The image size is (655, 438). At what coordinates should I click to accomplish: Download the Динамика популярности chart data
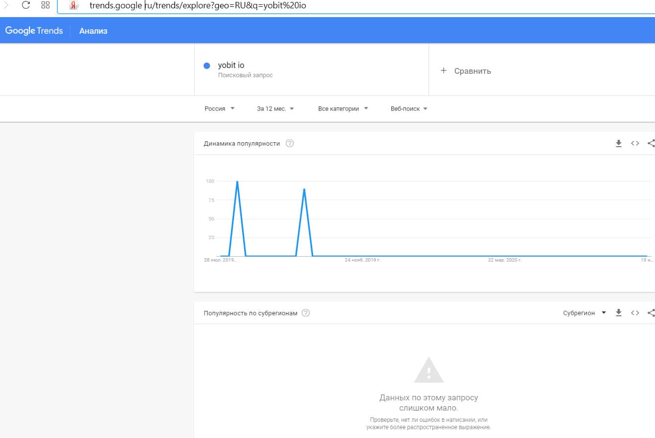pyautogui.click(x=618, y=143)
